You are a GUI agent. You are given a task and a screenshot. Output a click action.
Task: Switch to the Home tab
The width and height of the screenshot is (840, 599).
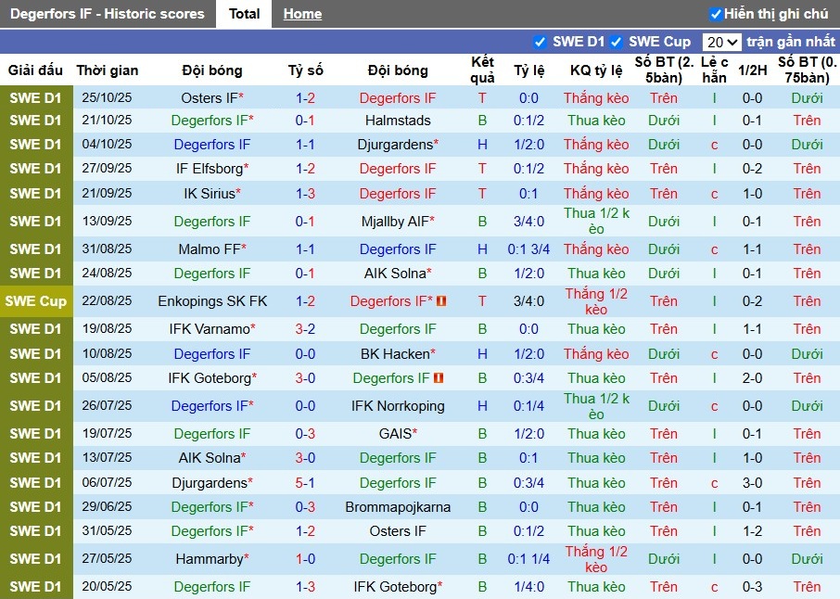302,14
